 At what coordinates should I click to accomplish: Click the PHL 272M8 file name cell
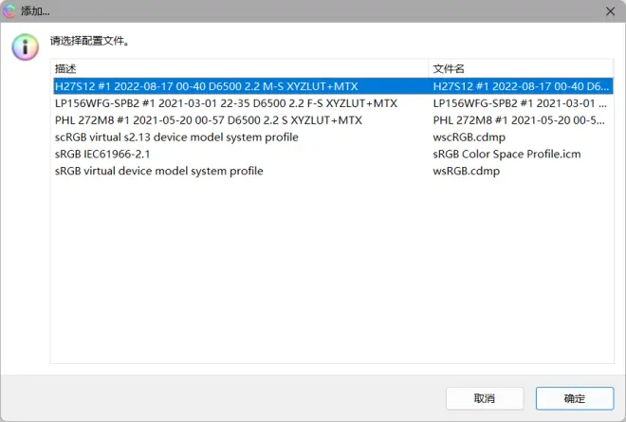coord(519,120)
